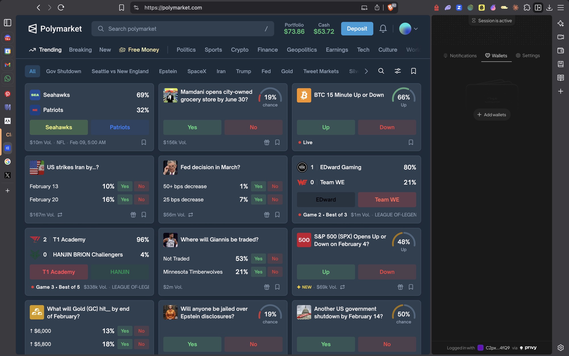Bet Seahawks on the NFL market
Image resolution: width=569 pixels, height=356 pixels.
[59, 127]
